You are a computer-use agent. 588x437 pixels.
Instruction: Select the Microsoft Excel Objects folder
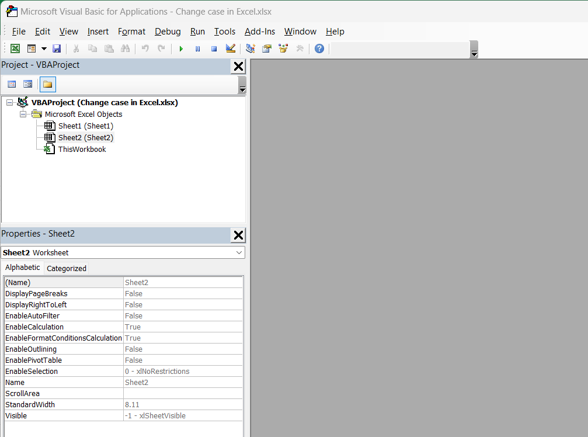(83, 114)
